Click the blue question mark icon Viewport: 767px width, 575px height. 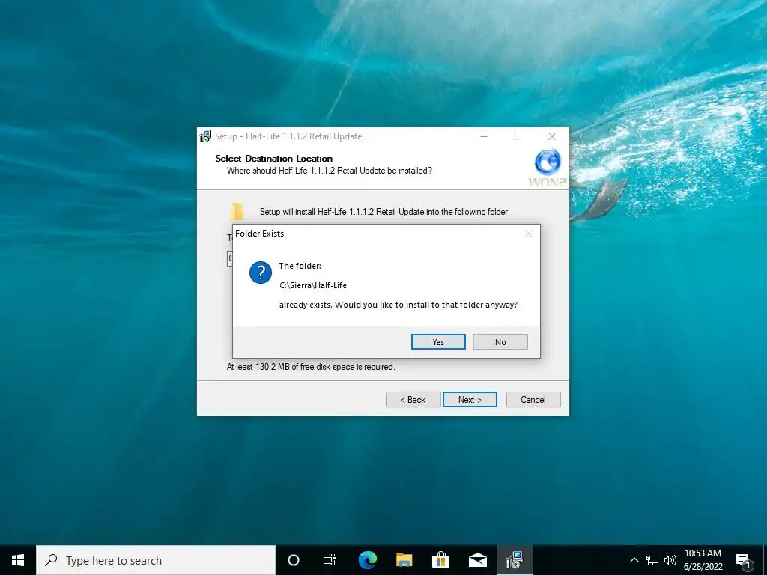point(260,273)
